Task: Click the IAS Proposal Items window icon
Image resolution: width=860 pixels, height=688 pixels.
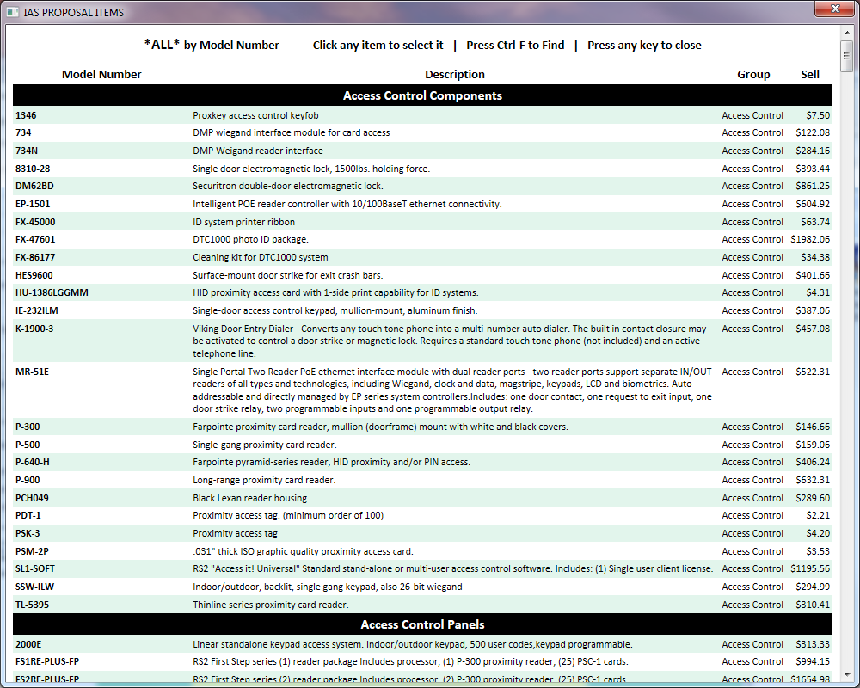Action: (x=12, y=12)
